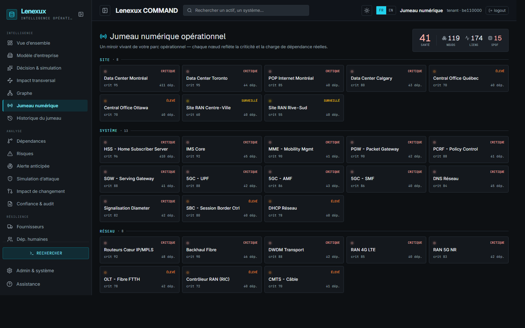
Task: Click the Confiance & audit lock-file icon
Action: pos(10,204)
